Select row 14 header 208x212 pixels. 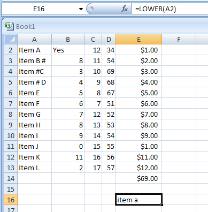pos(11,178)
